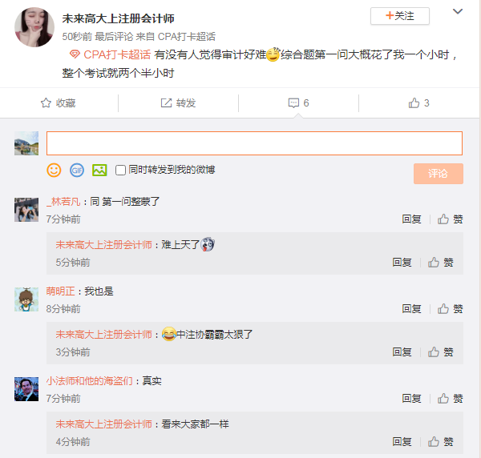Image resolution: width=481 pixels, height=458 pixels.
Task: Click the +关注 follow button
Action: (400, 15)
